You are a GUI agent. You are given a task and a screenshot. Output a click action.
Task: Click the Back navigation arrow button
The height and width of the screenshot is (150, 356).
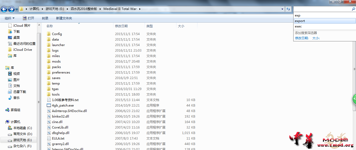coord(4,9)
